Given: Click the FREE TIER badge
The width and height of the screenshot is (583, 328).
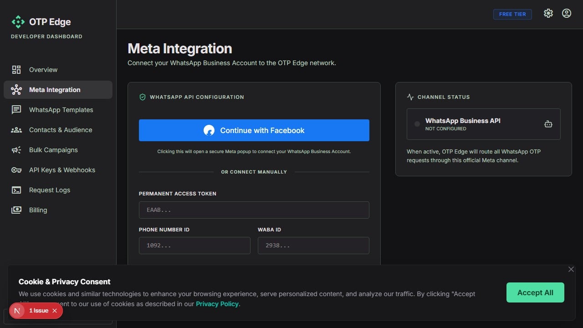Looking at the screenshot, I should [x=512, y=14].
